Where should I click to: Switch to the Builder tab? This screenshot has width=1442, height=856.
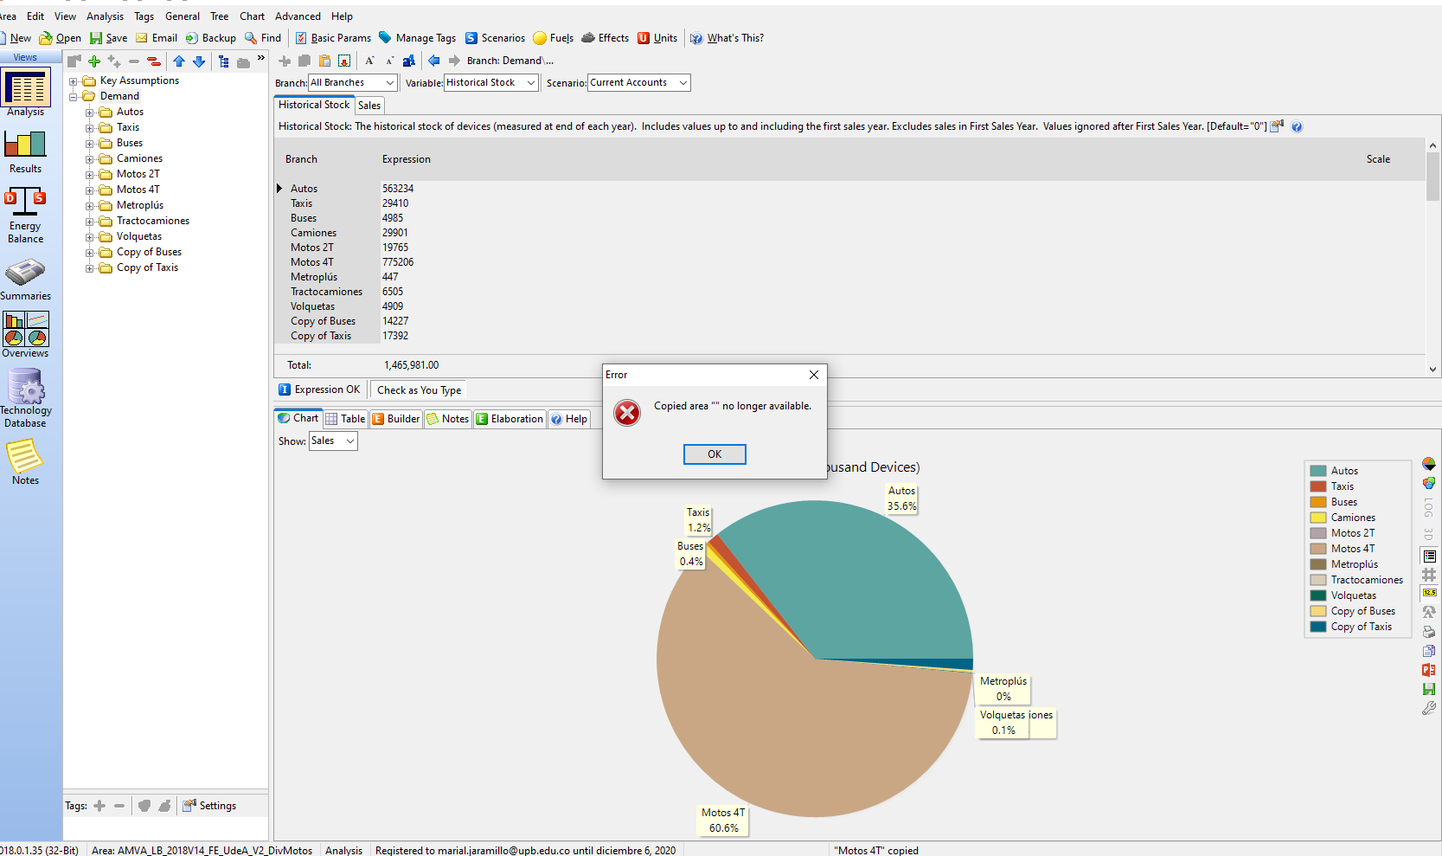point(395,419)
